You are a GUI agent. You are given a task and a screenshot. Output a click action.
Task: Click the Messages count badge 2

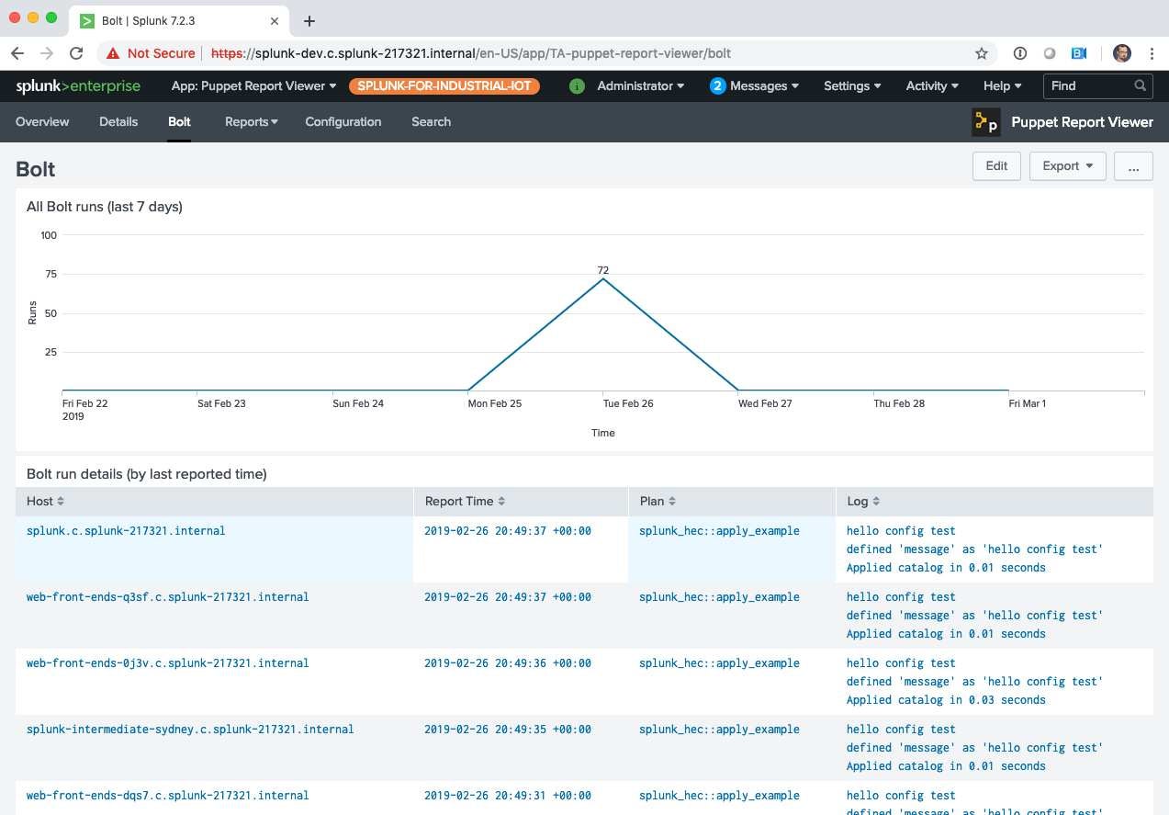pyautogui.click(x=718, y=85)
